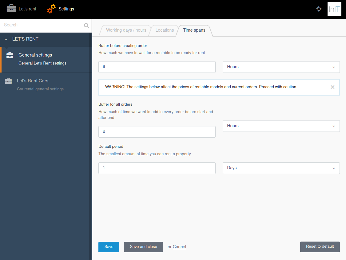Select the Time spans tab
Screen dimensions: 346x260
[x=194, y=30]
